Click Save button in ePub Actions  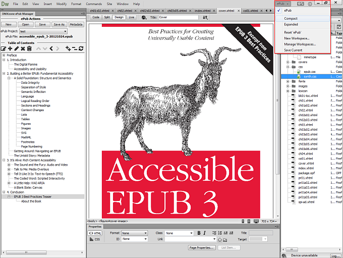click(42, 25)
